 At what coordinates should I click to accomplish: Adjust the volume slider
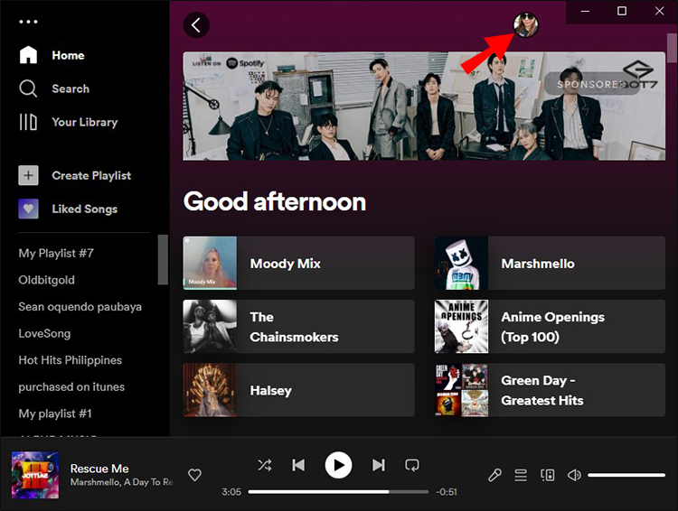[x=626, y=475]
